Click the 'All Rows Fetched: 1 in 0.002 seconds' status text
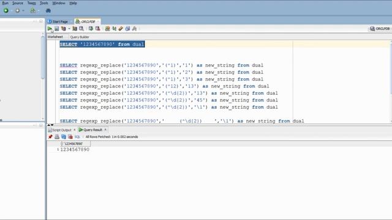 pyautogui.click(x=111, y=137)
